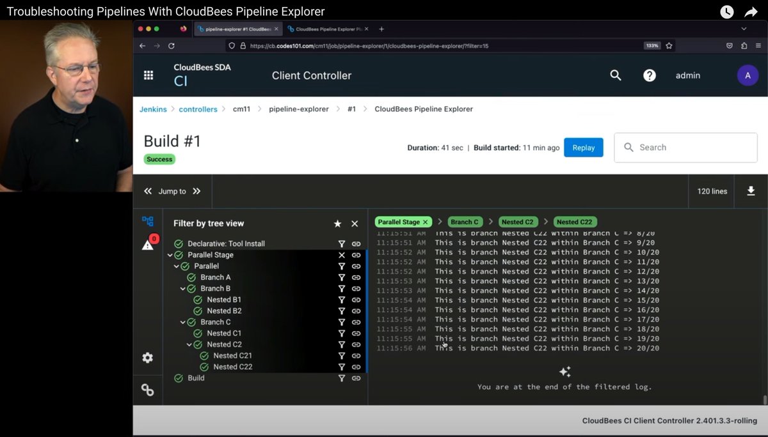Jump to next with double right arrows
This screenshot has width=768, height=437.
[x=196, y=191]
